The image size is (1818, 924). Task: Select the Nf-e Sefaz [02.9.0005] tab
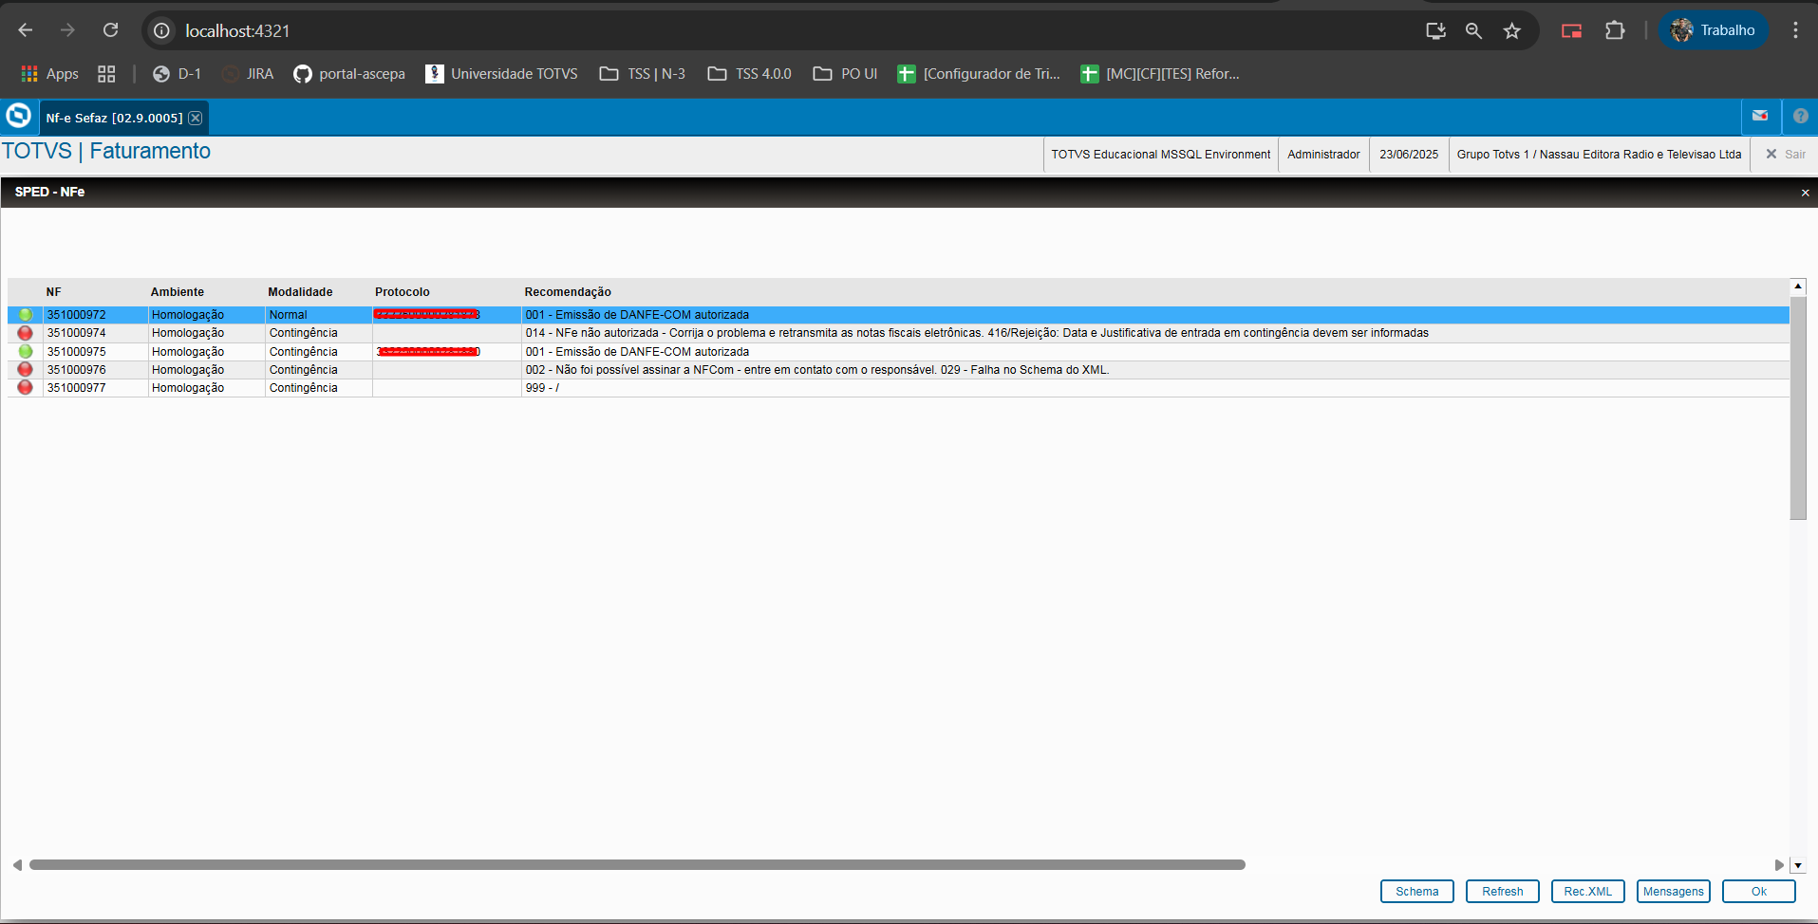point(114,118)
